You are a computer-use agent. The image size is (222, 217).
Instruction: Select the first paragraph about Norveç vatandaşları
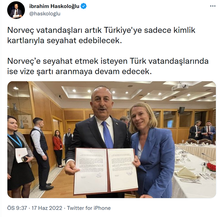(101, 35)
